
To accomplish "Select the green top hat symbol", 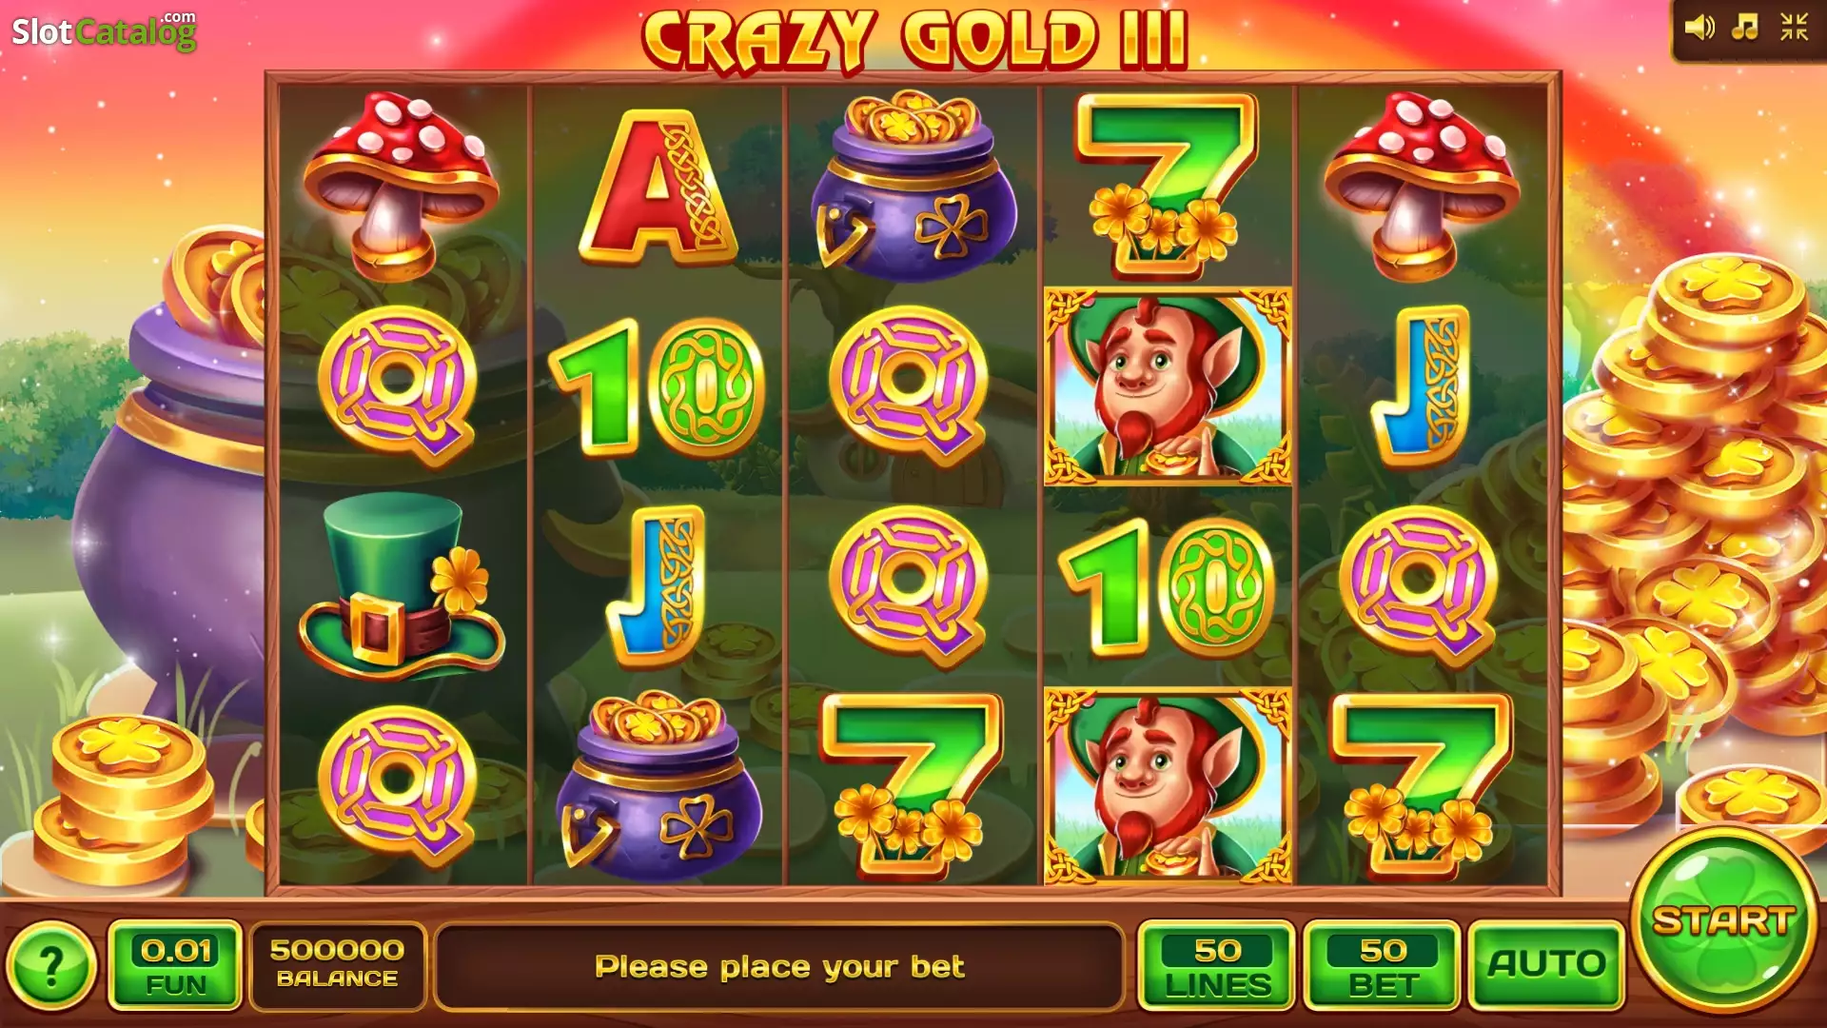I will point(402,585).
